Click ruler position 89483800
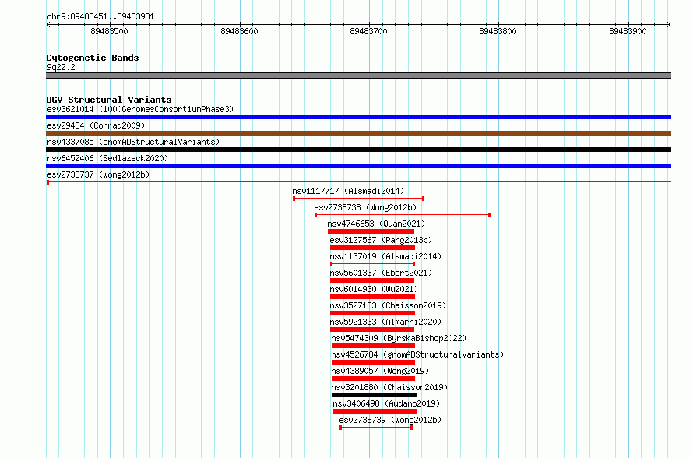The width and height of the screenshot is (693, 458). pyautogui.click(x=498, y=31)
